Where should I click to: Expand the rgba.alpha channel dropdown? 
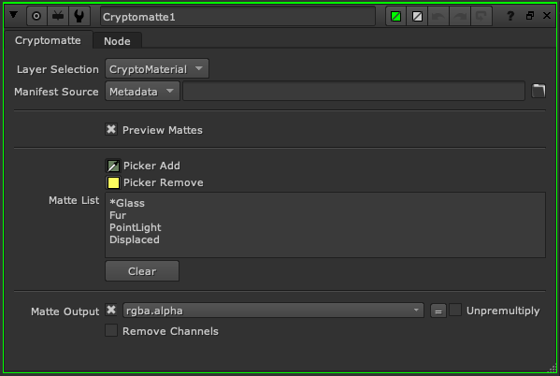(273, 311)
